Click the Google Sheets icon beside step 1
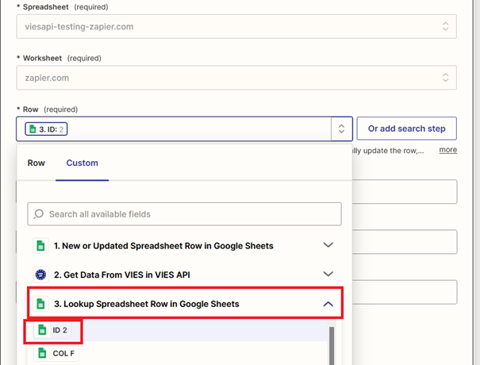Image resolution: width=480 pixels, height=365 pixels. point(40,245)
